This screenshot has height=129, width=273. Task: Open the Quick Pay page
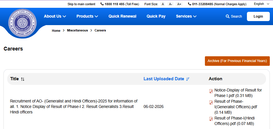click(x=156, y=16)
